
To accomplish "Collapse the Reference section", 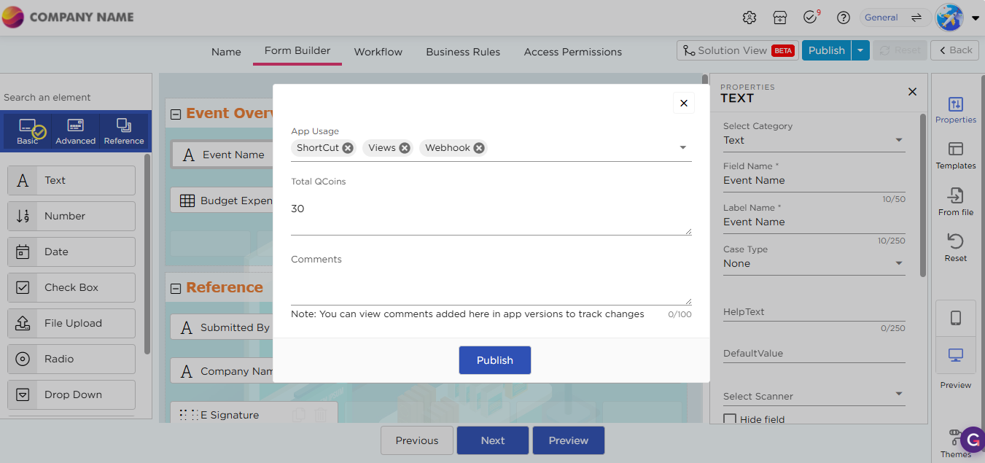I will pyautogui.click(x=176, y=288).
